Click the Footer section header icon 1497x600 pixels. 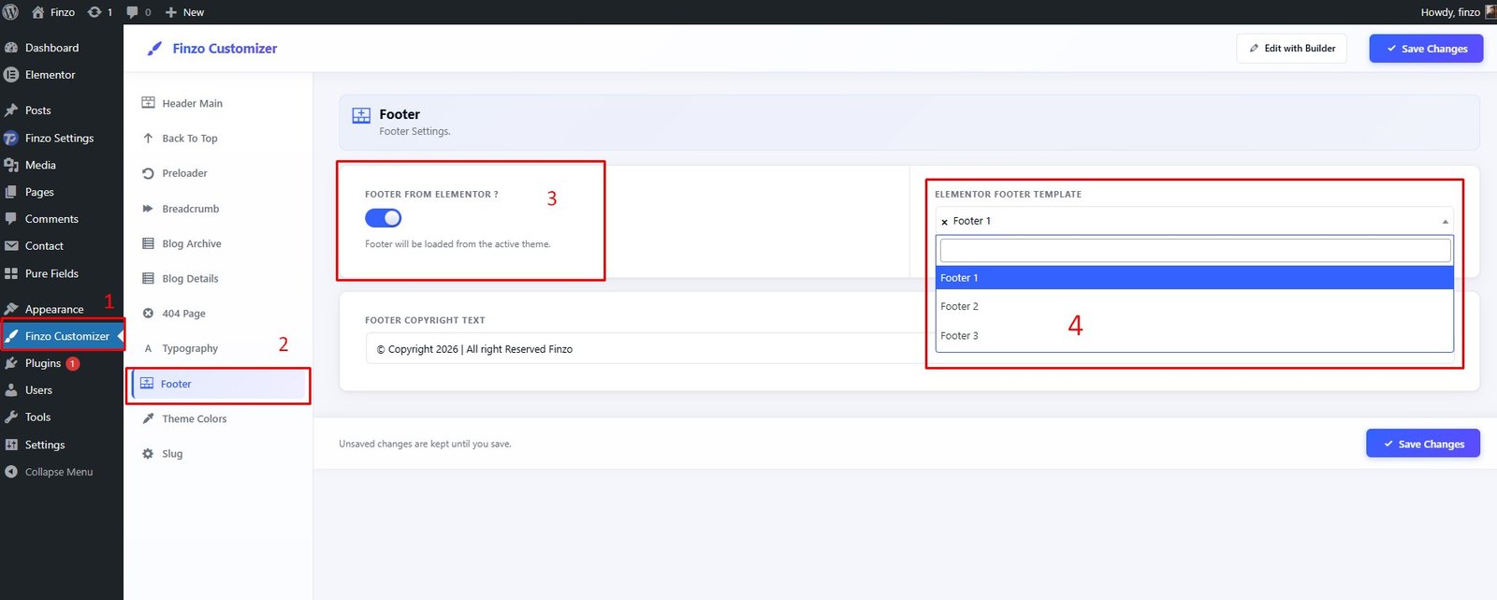(361, 116)
